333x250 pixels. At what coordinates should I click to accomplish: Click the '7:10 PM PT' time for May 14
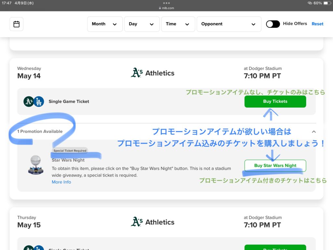pos(262,76)
